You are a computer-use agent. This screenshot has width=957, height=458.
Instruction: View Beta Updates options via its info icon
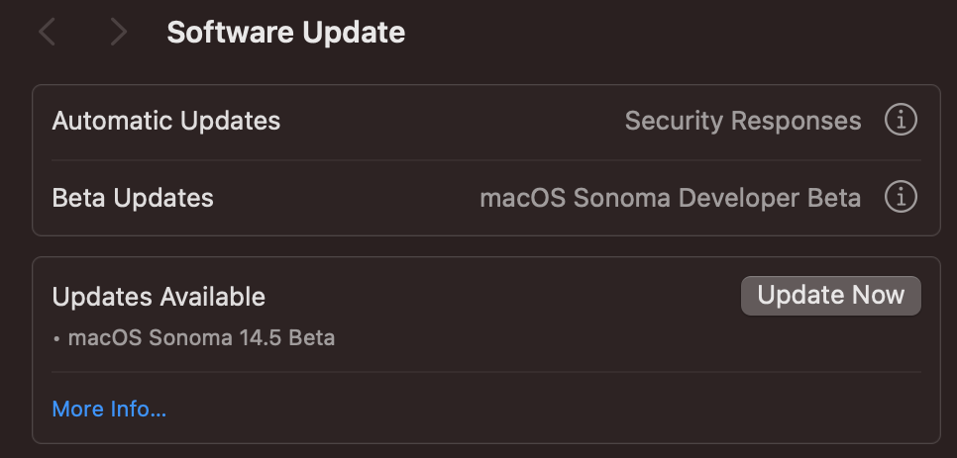click(901, 197)
